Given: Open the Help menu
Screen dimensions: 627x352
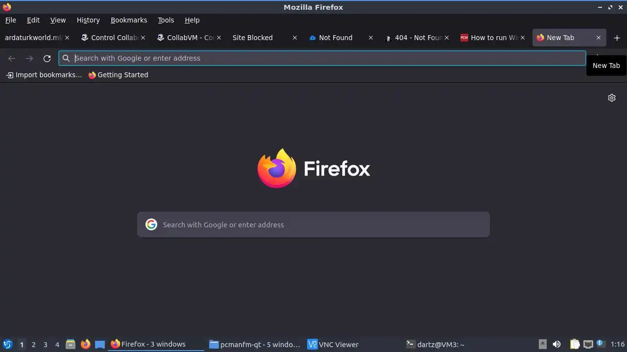Looking at the screenshot, I should (x=192, y=20).
